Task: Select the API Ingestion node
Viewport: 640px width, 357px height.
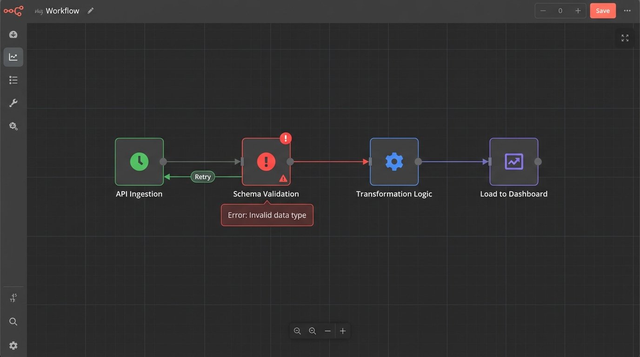Action: (139, 162)
